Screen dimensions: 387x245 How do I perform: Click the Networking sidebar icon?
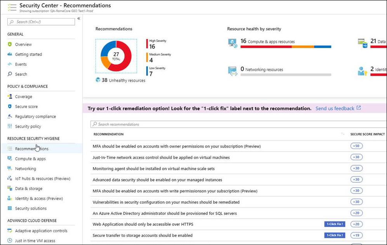10,168
